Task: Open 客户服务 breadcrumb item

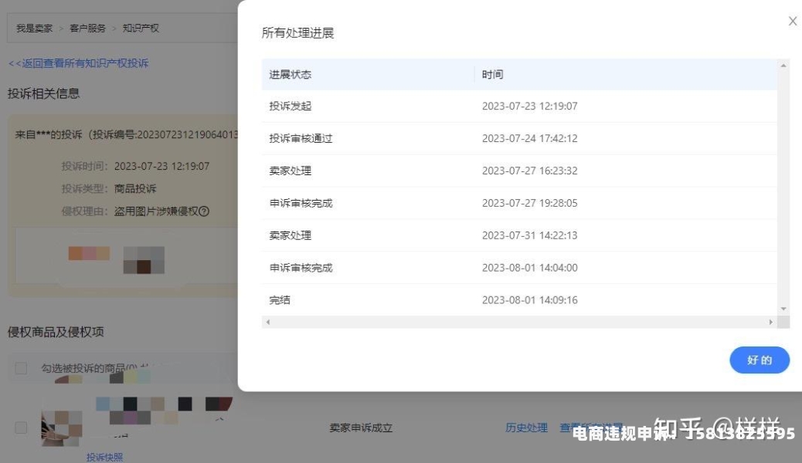Action: (87, 29)
